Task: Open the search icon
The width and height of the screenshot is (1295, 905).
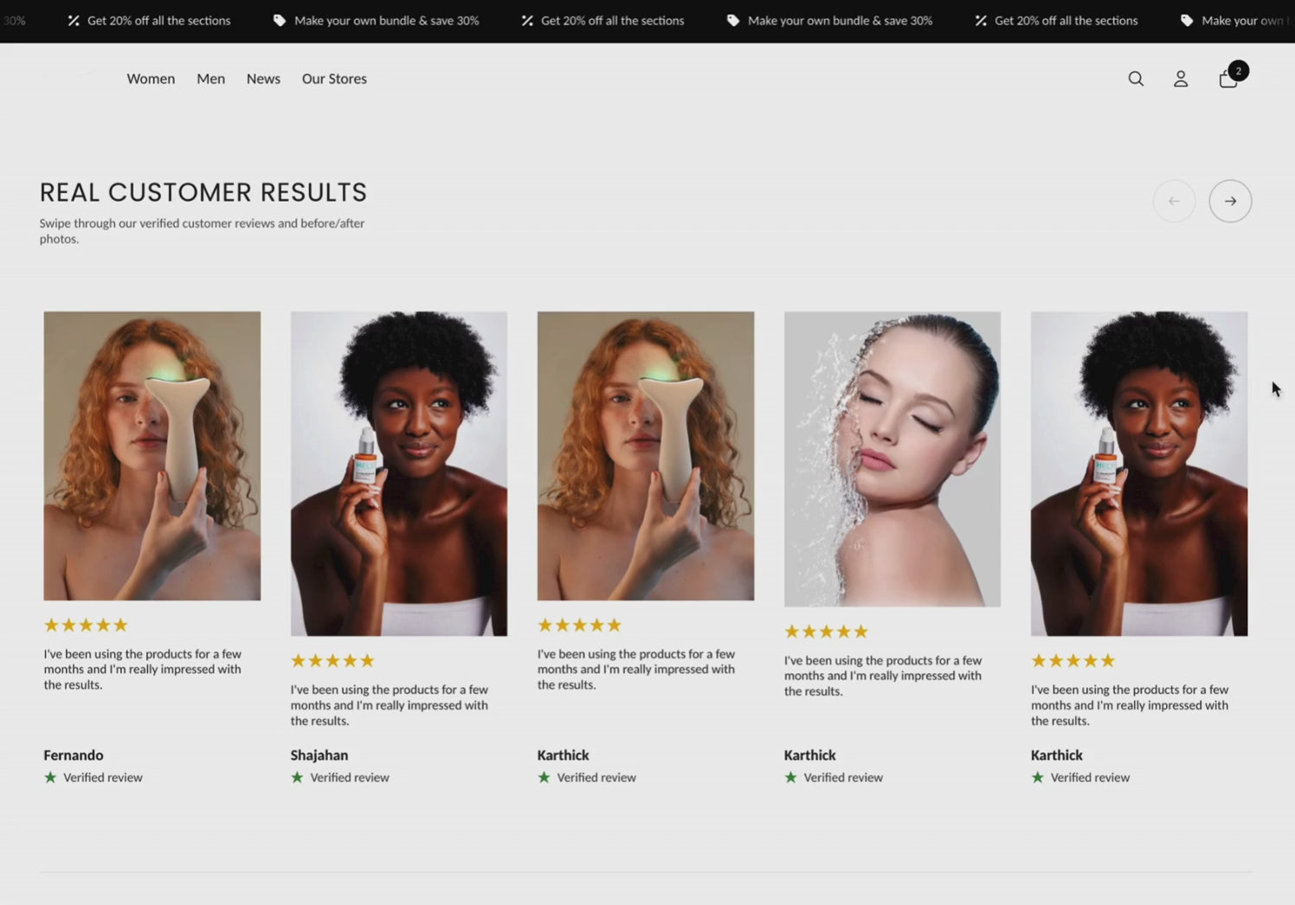Action: 1136,79
